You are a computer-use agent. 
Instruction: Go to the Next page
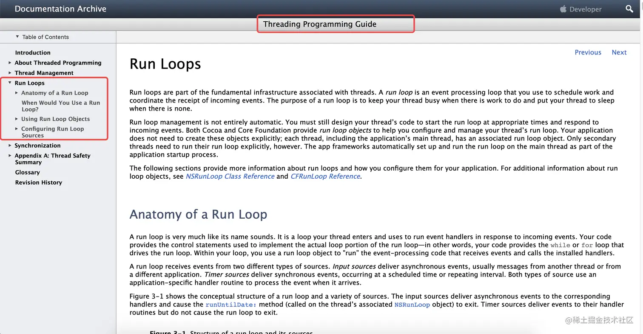619,52
